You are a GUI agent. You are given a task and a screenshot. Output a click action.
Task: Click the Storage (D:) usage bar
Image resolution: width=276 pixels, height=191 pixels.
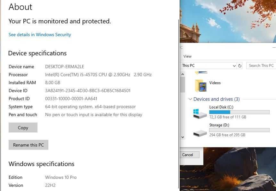pos(239,130)
